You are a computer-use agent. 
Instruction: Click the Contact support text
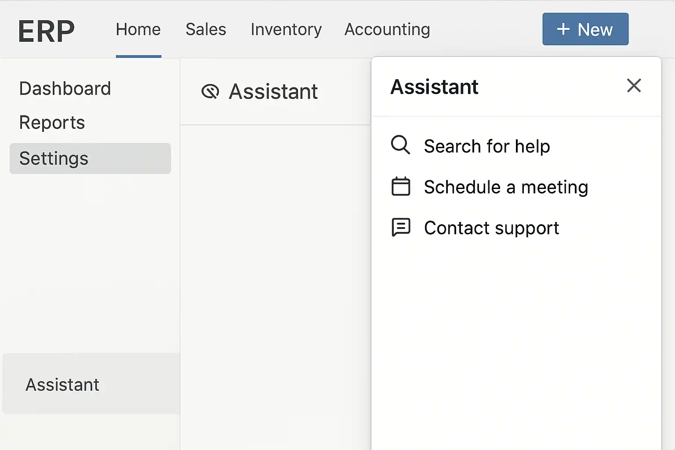pos(491,228)
